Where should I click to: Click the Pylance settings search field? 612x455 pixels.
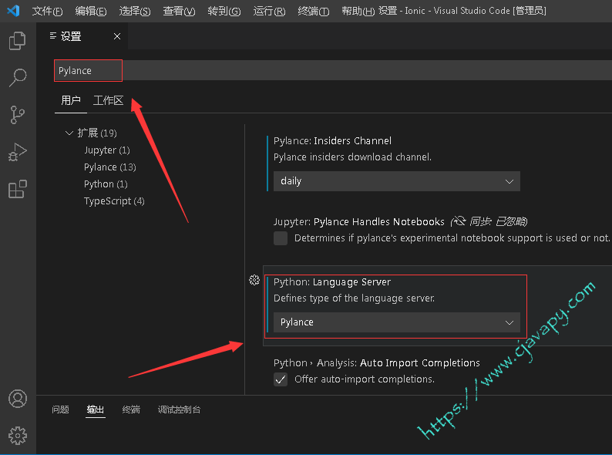click(332, 70)
